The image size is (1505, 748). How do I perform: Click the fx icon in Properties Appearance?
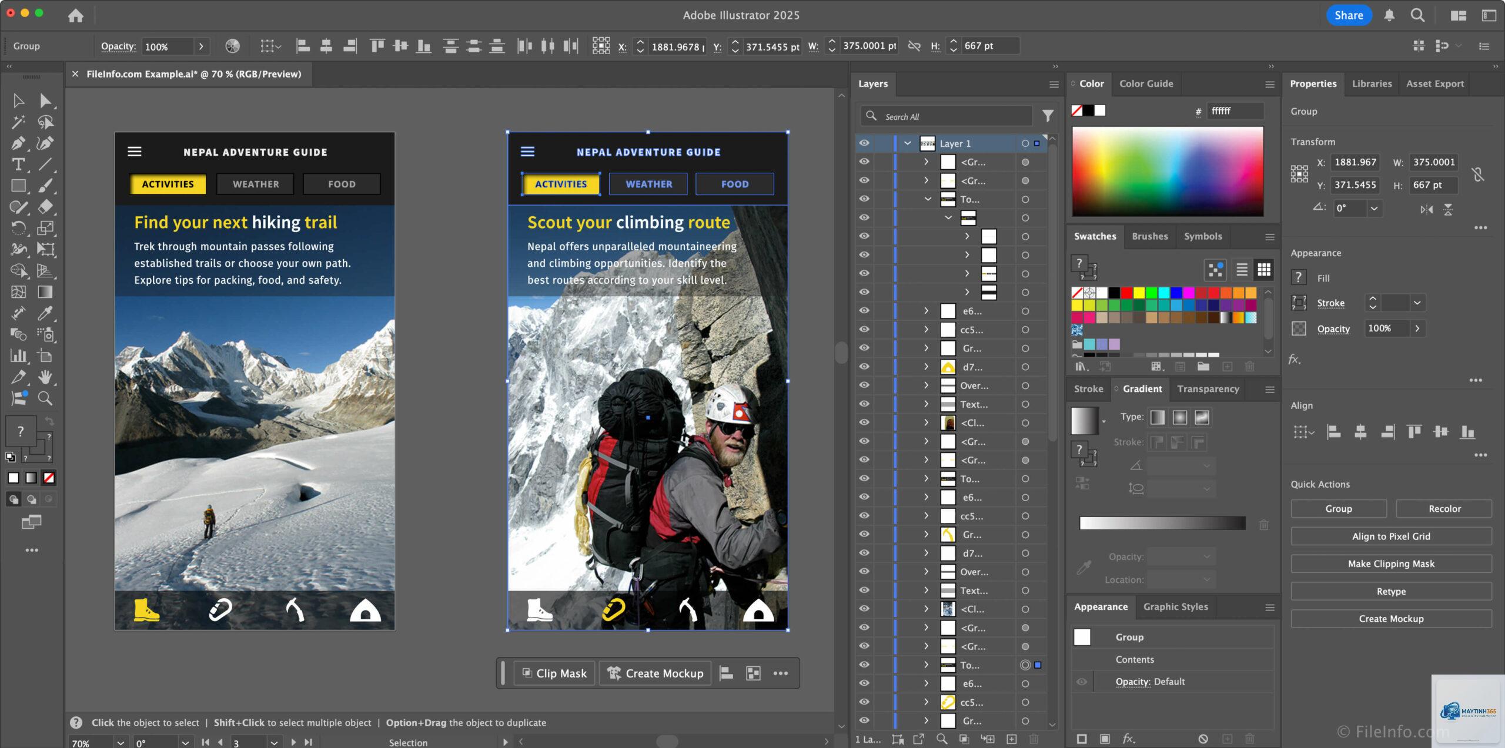(x=1295, y=359)
